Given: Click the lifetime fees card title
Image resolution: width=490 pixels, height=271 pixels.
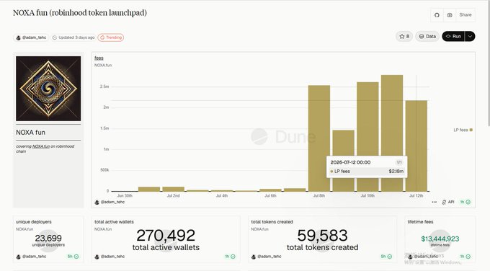Looking at the screenshot, I should pos(420,221).
